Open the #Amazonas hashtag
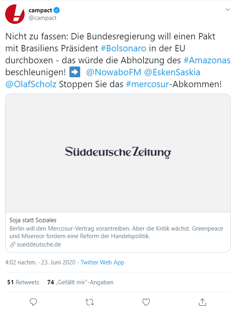 point(207,60)
